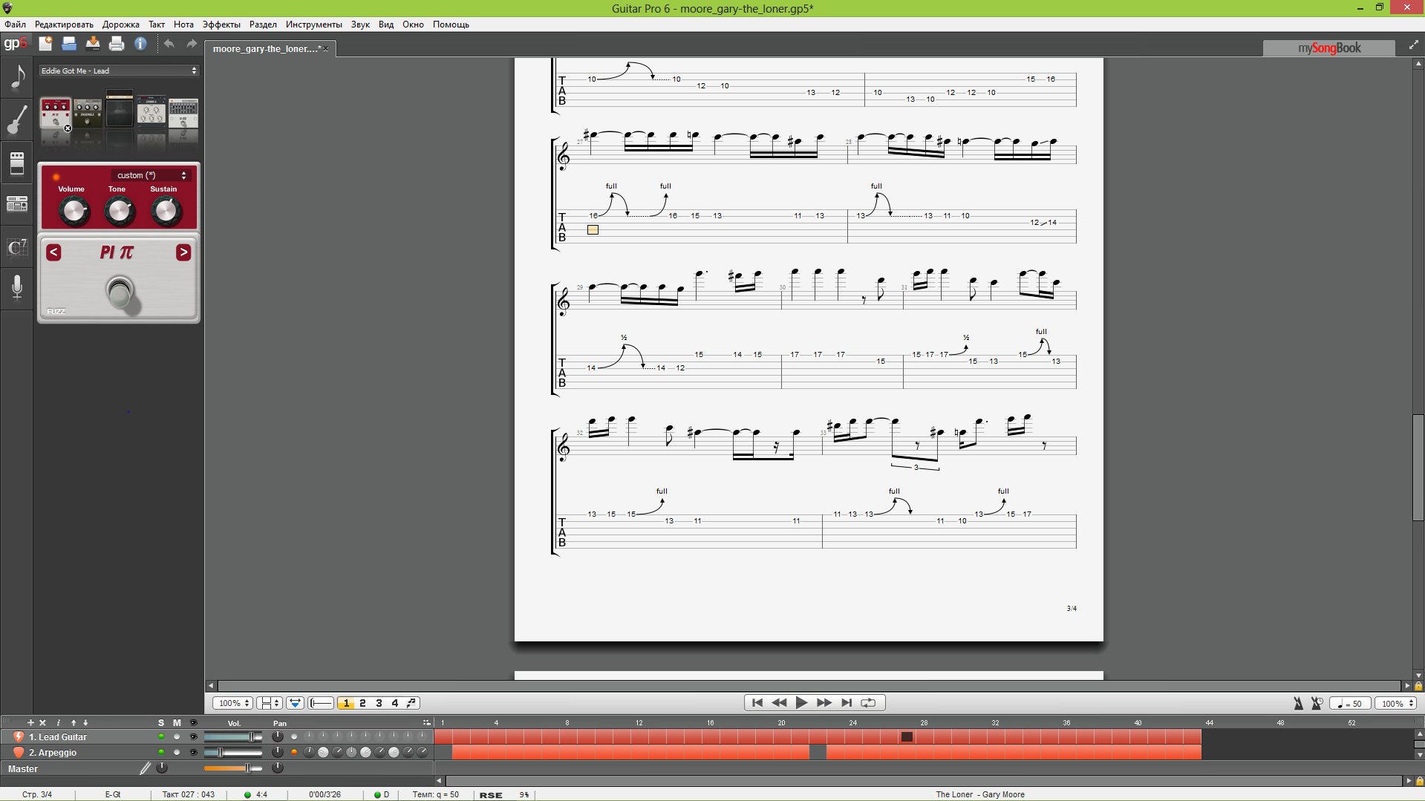Print the score with the printer icon
This screenshot has width=1425, height=801.
(117, 44)
